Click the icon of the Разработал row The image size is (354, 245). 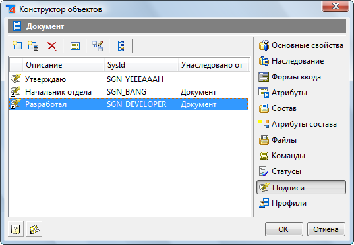(x=16, y=104)
